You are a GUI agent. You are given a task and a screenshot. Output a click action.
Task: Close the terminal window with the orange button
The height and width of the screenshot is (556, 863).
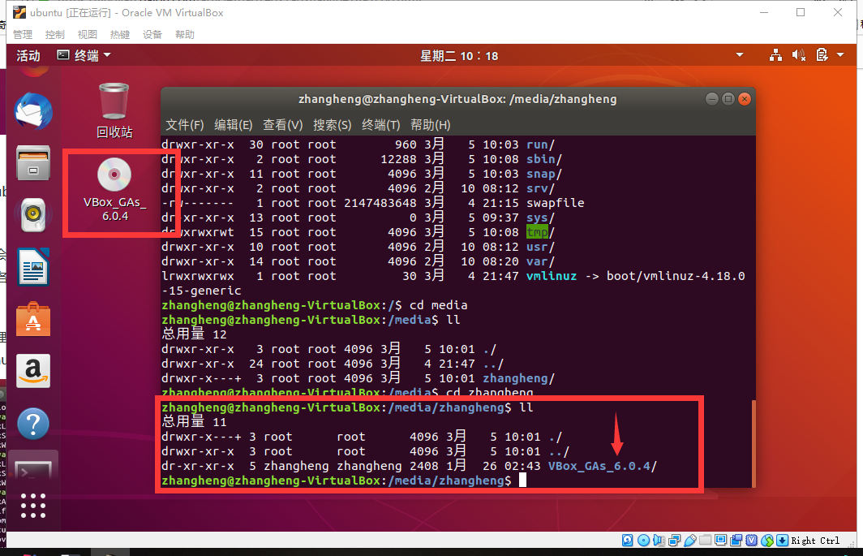click(x=745, y=99)
